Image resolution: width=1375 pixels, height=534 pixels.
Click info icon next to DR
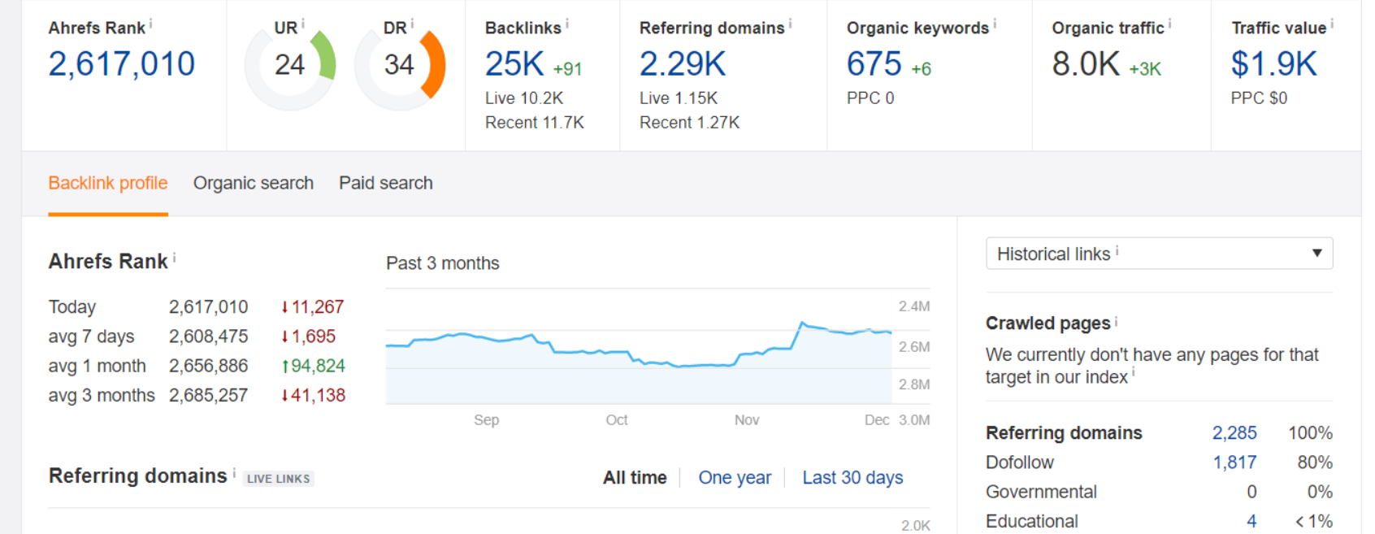412,24
